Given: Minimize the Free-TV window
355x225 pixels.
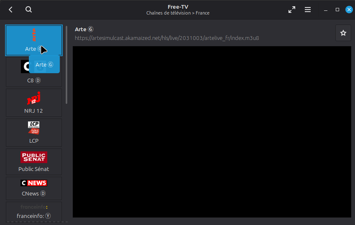Looking at the screenshot, I should pyautogui.click(x=325, y=10).
